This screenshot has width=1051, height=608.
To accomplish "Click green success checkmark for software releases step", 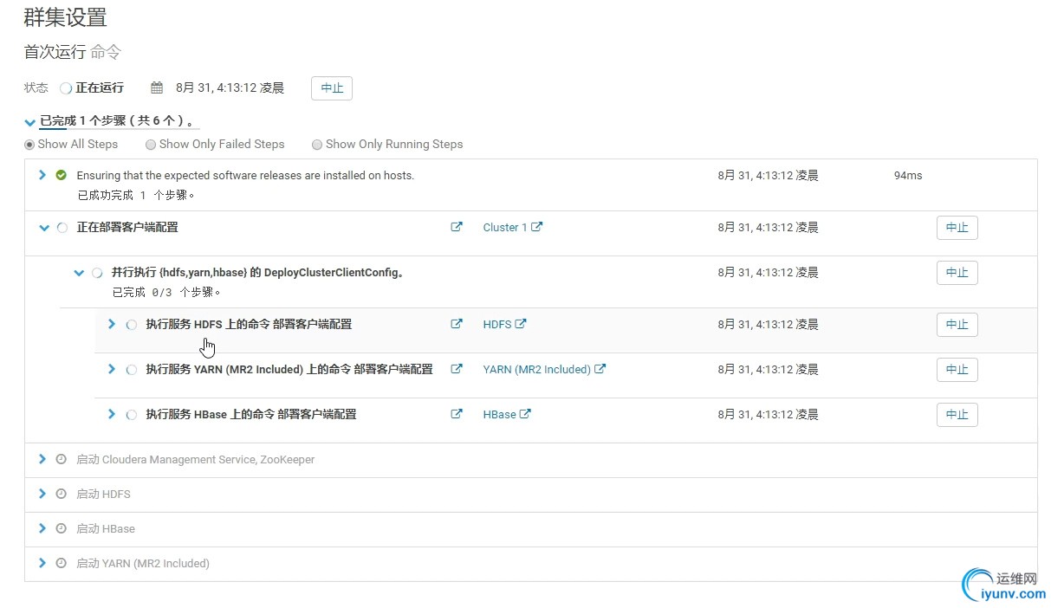I will [61, 175].
